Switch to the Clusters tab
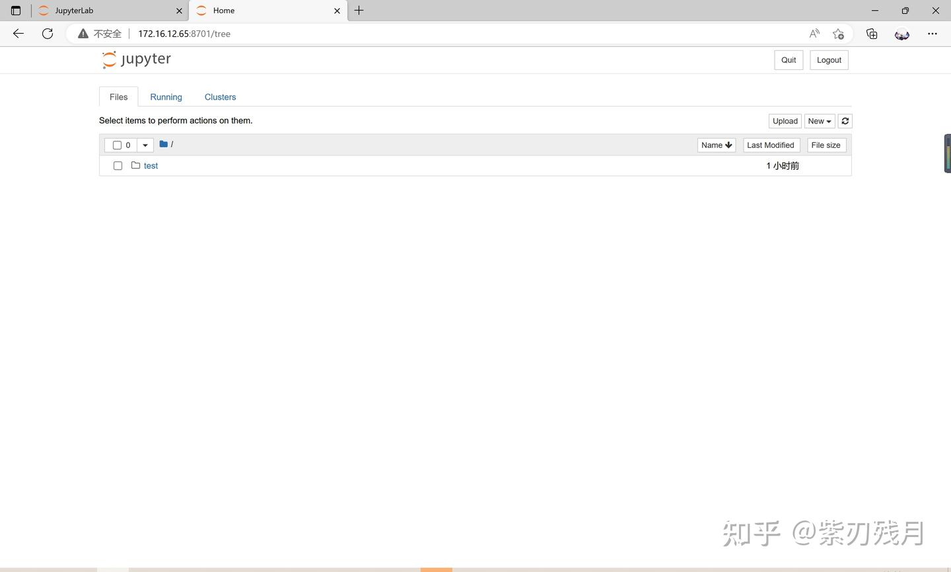This screenshot has width=951, height=572. 220,97
